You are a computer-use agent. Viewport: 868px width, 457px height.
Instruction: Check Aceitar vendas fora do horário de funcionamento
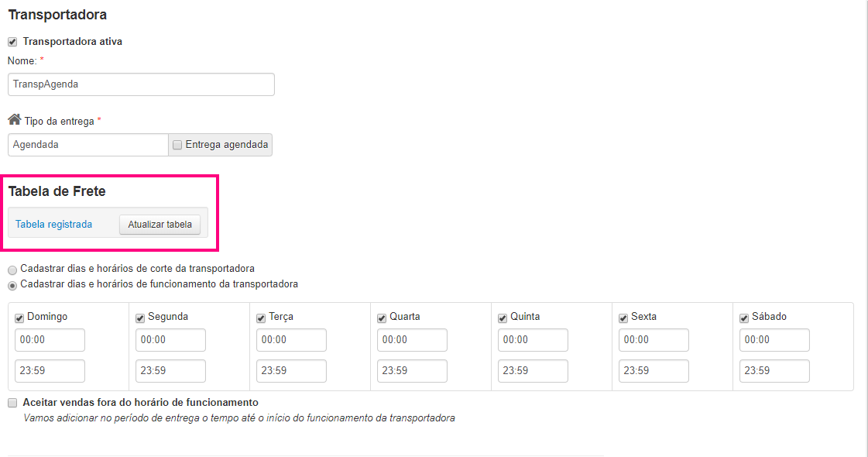pyautogui.click(x=12, y=403)
